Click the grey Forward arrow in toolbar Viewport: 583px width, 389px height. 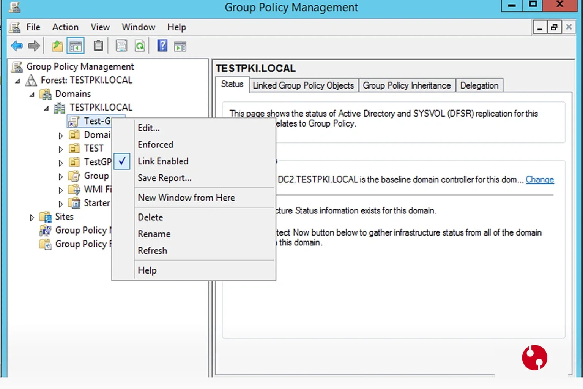pos(34,46)
